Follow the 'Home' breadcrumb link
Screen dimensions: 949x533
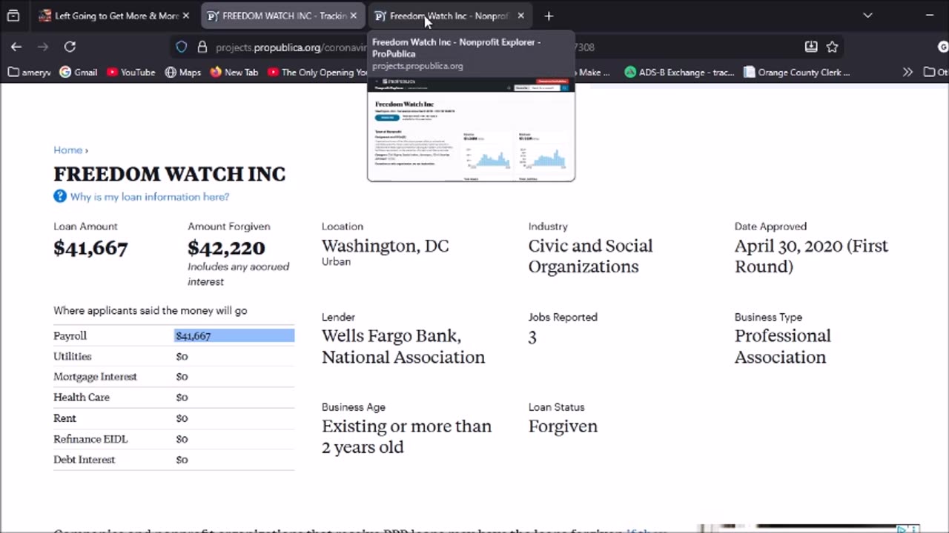[x=67, y=150]
